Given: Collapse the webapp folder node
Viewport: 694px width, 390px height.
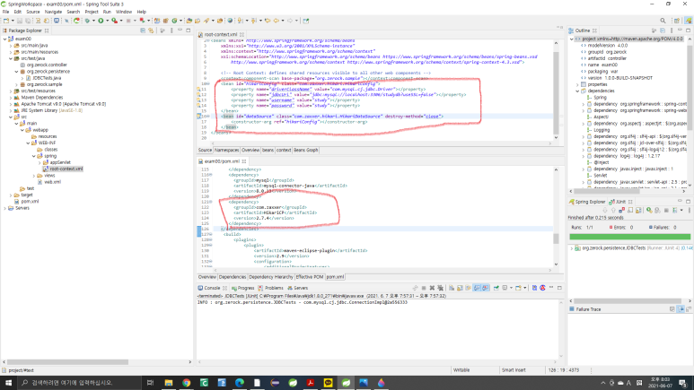Looking at the screenshot, I should pyautogui.click(x=22, y=130).
